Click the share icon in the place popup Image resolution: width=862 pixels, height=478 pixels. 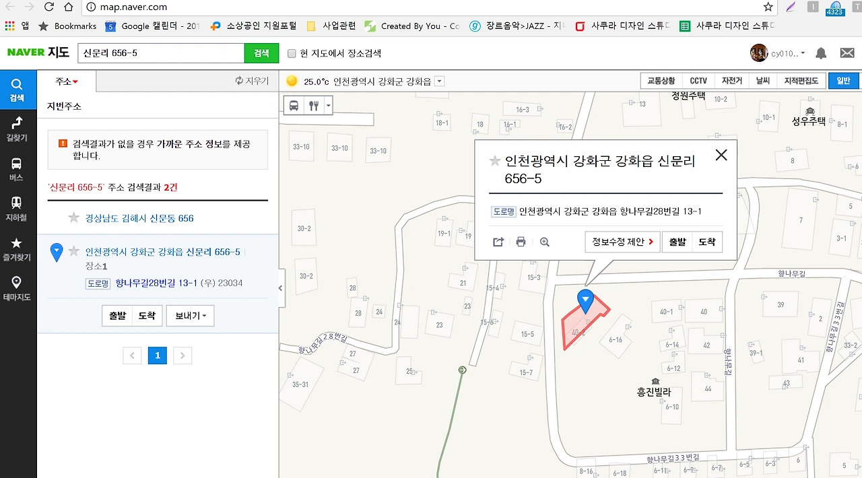(x=498, y=241)
